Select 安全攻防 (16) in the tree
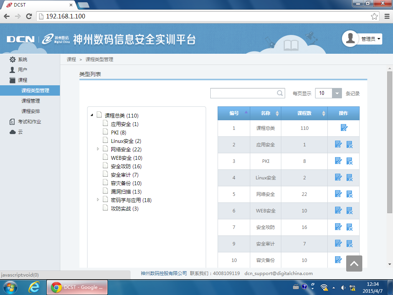This screenshot has width=393, height=295. pos(126,166)
